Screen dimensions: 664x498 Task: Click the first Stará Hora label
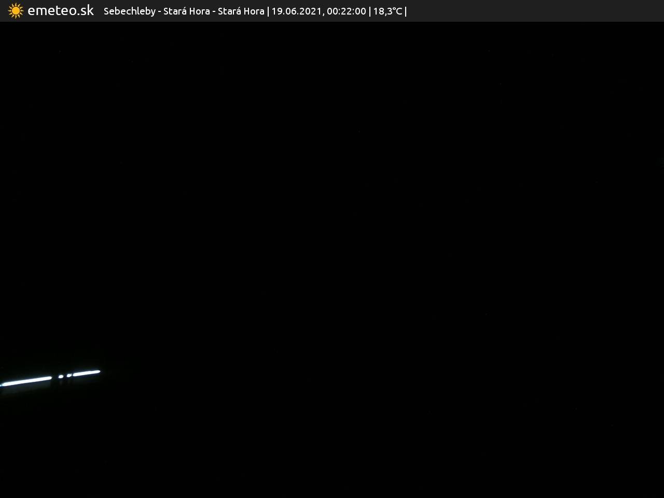point(186,11)
